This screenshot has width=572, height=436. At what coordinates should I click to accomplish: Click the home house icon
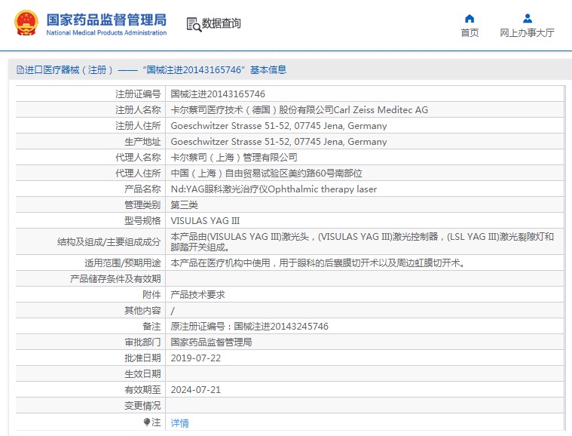(x=470, y=18)
